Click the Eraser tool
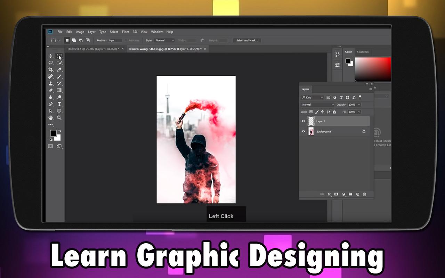 [50, 90]
